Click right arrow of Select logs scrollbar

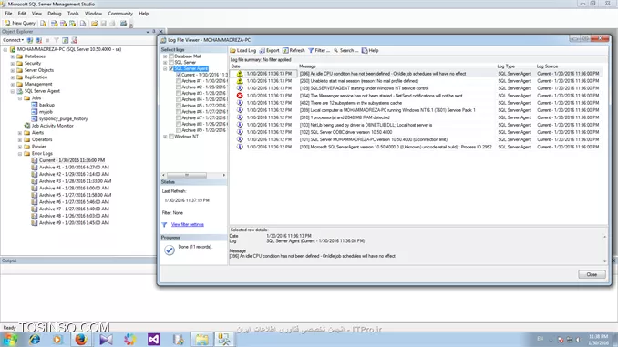coord(224,175)
